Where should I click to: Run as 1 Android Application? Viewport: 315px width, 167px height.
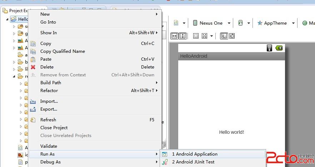pyautogui.click(x=213, y=154)
